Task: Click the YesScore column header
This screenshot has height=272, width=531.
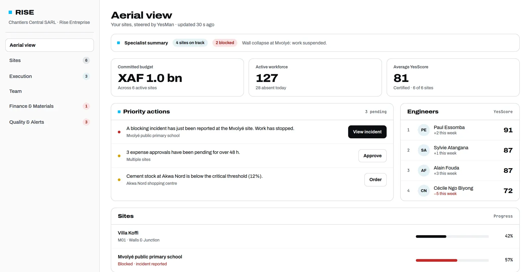Action: click(503, 112)
